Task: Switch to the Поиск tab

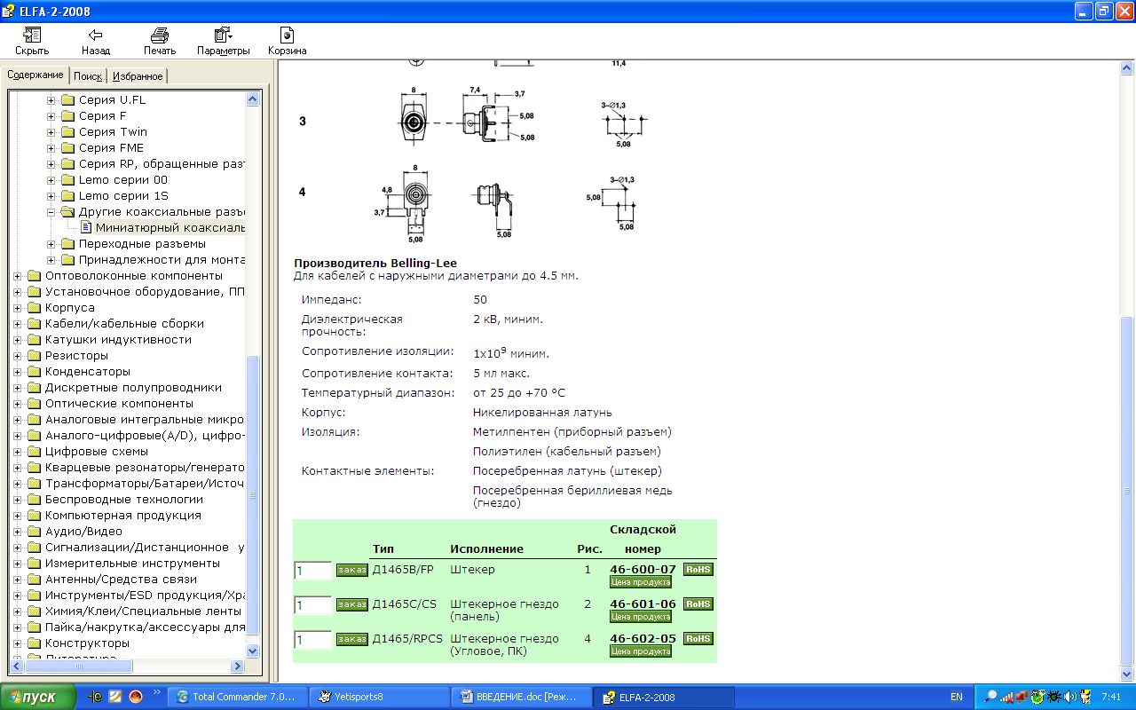Action: click(x=88, y=76)
